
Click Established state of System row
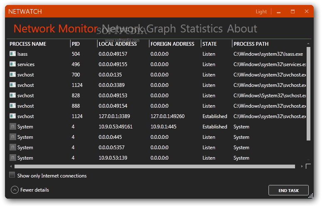point(215,126)
